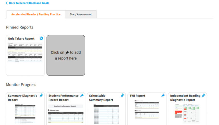Select Accelerated Reader / Reading Practice tab
The height and width of the screenshot is (125, 219).
coord(36,14)
